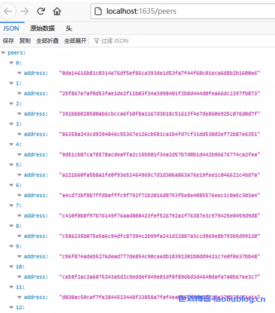Reload the page with the refresh icon
This screenshot has width=275, height=313.
(41, 11)
